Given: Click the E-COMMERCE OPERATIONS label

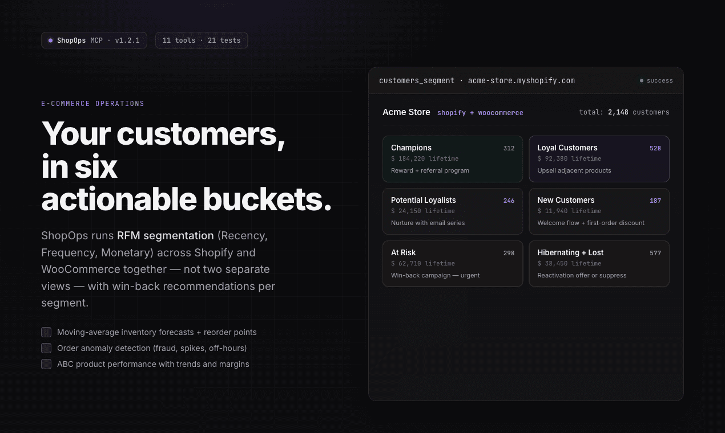Looking at the screenshot, I should click(x=92, y=104).
